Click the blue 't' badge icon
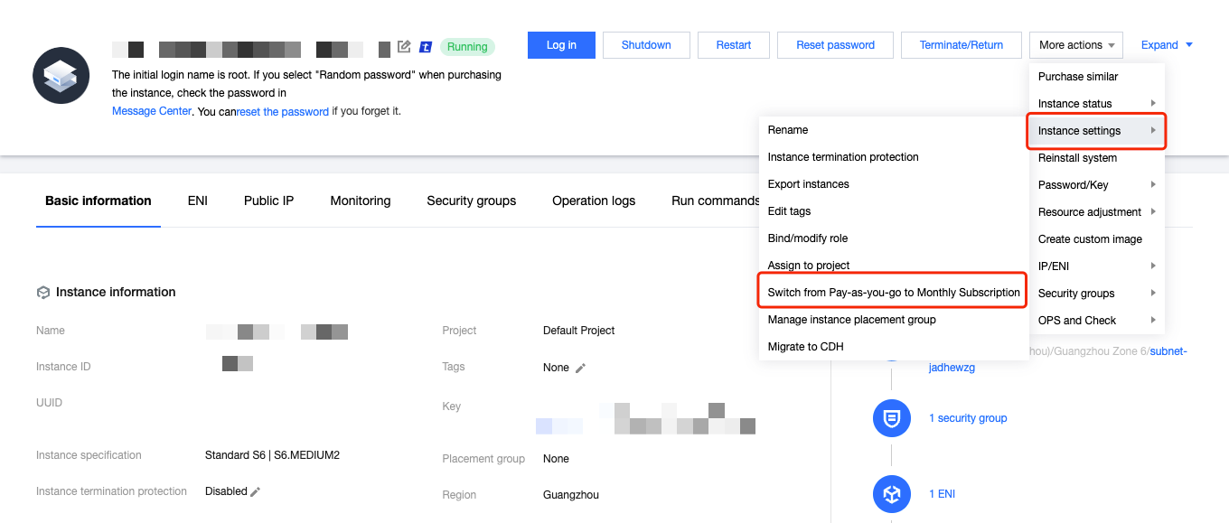The image size is (1229, 523). coord(426,47)
